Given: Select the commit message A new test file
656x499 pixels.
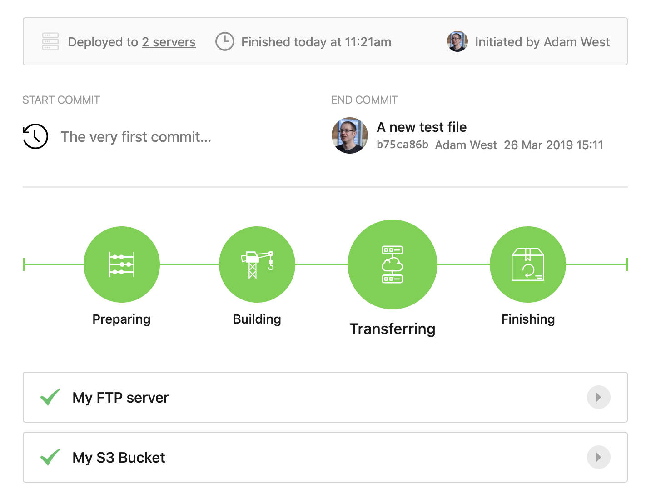Looking at the screenshot, I should pyautogui.click(x=422, y=127).
